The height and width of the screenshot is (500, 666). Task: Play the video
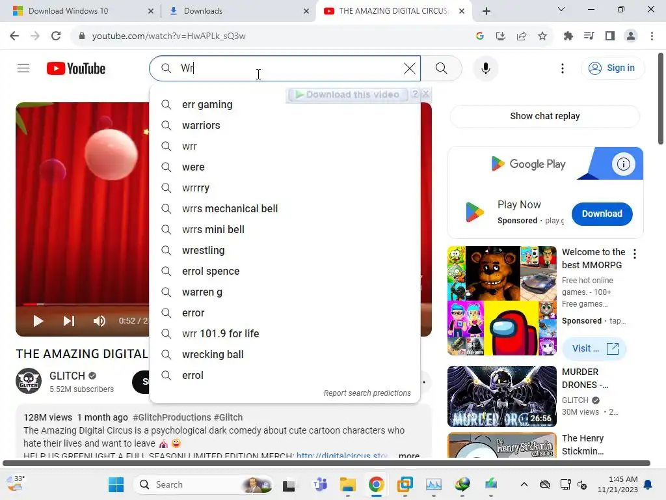coord(38,321)
